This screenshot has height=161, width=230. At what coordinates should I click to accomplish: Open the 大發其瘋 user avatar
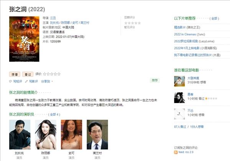(179, 81)
